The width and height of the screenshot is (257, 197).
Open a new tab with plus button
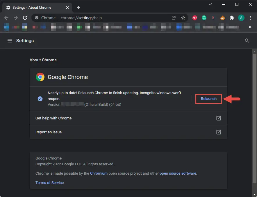tap(78, 8)
